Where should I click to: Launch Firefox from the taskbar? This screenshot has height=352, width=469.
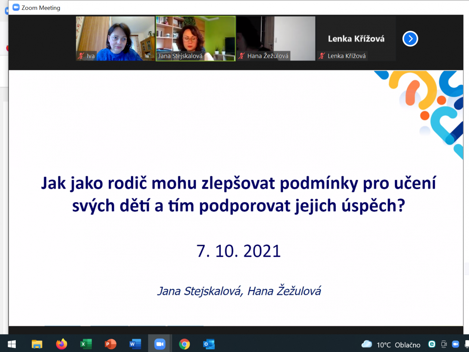tap(62, 344)
